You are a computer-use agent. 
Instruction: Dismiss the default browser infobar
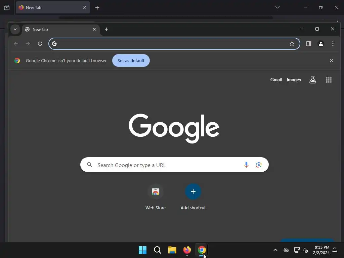(x=332, y=60)
